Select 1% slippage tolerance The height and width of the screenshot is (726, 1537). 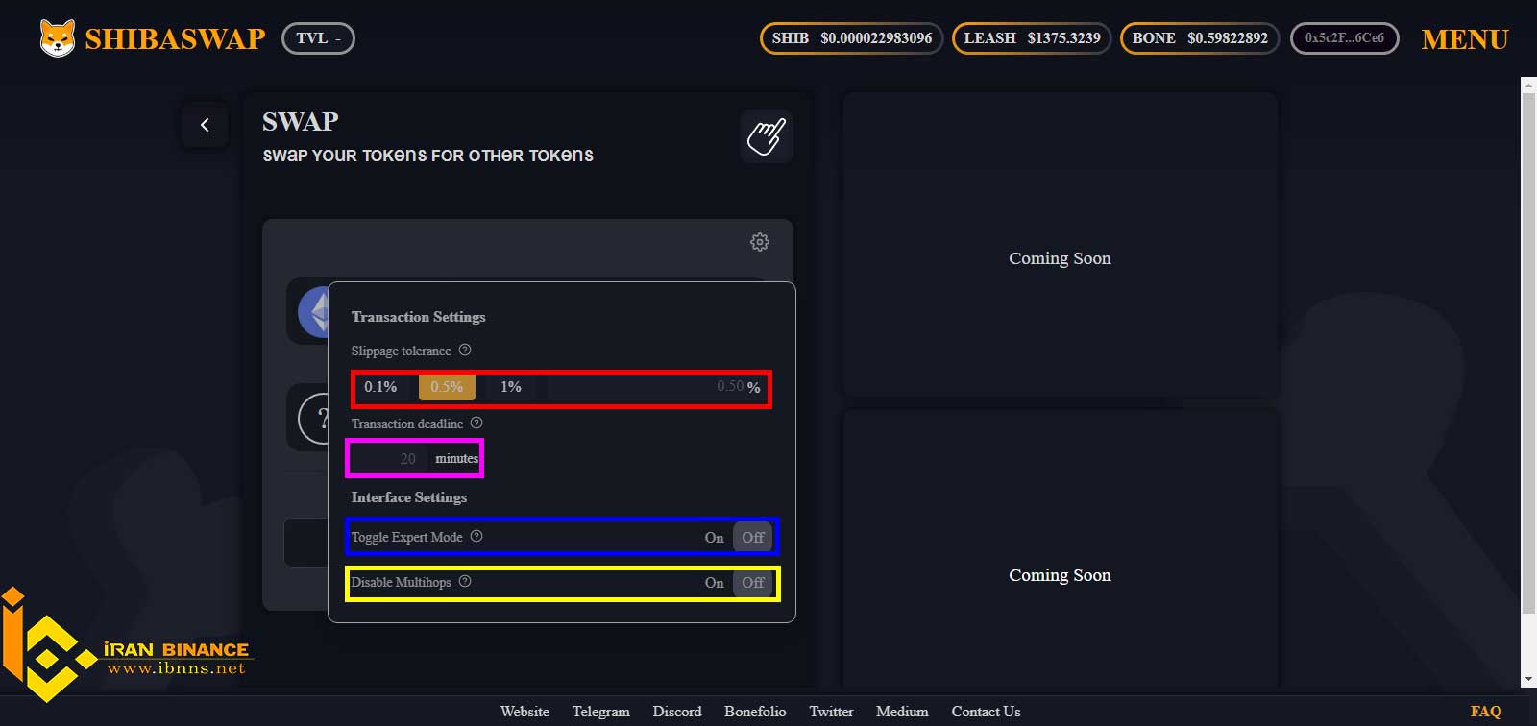coord(511,387)
